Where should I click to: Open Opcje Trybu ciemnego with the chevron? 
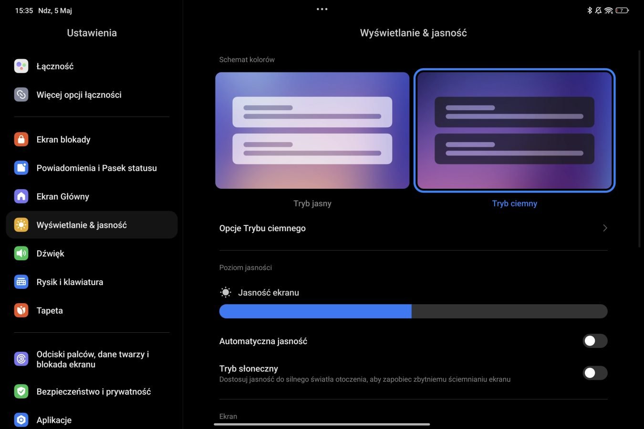pos(605,228)
